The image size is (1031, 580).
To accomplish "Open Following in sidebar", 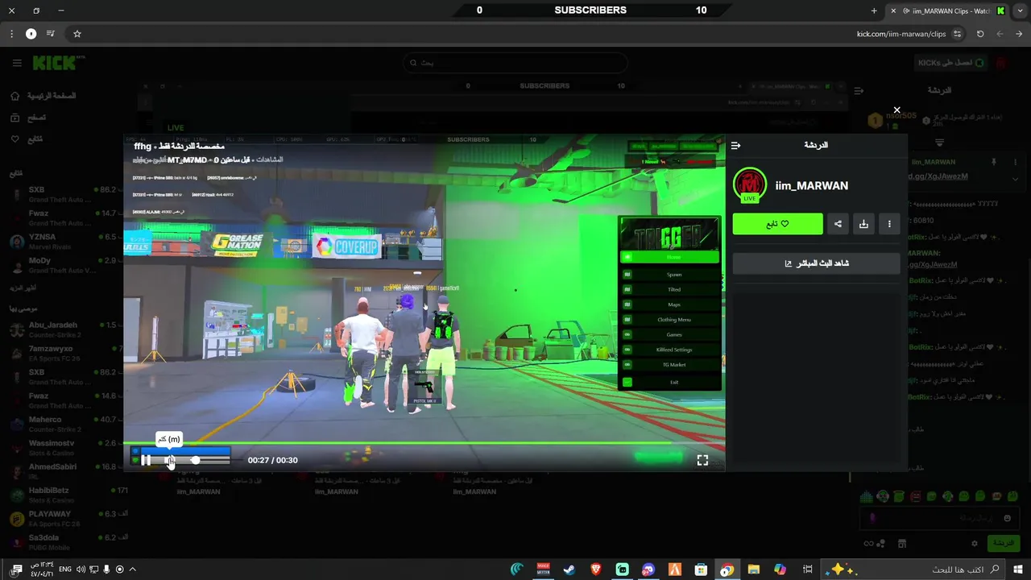I will (27, 139).
